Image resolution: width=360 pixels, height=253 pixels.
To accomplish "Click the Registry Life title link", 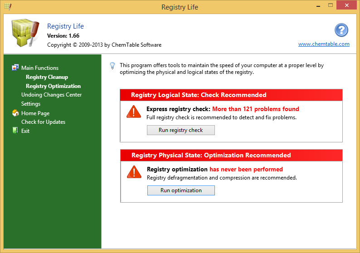I will (65, 26).
